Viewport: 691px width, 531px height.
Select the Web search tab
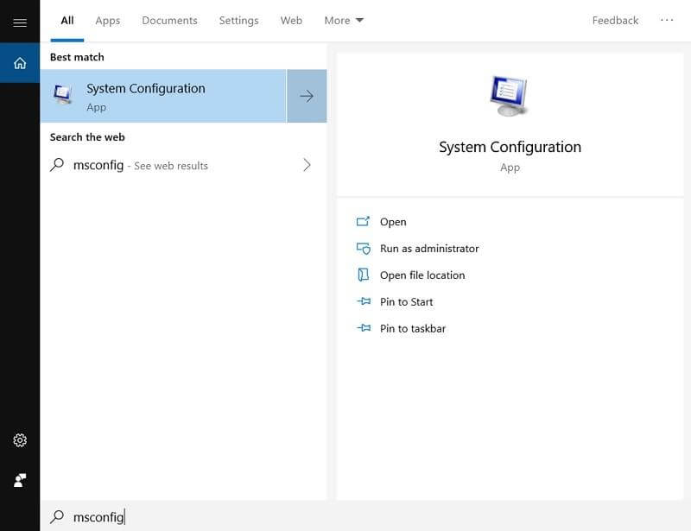291,20
